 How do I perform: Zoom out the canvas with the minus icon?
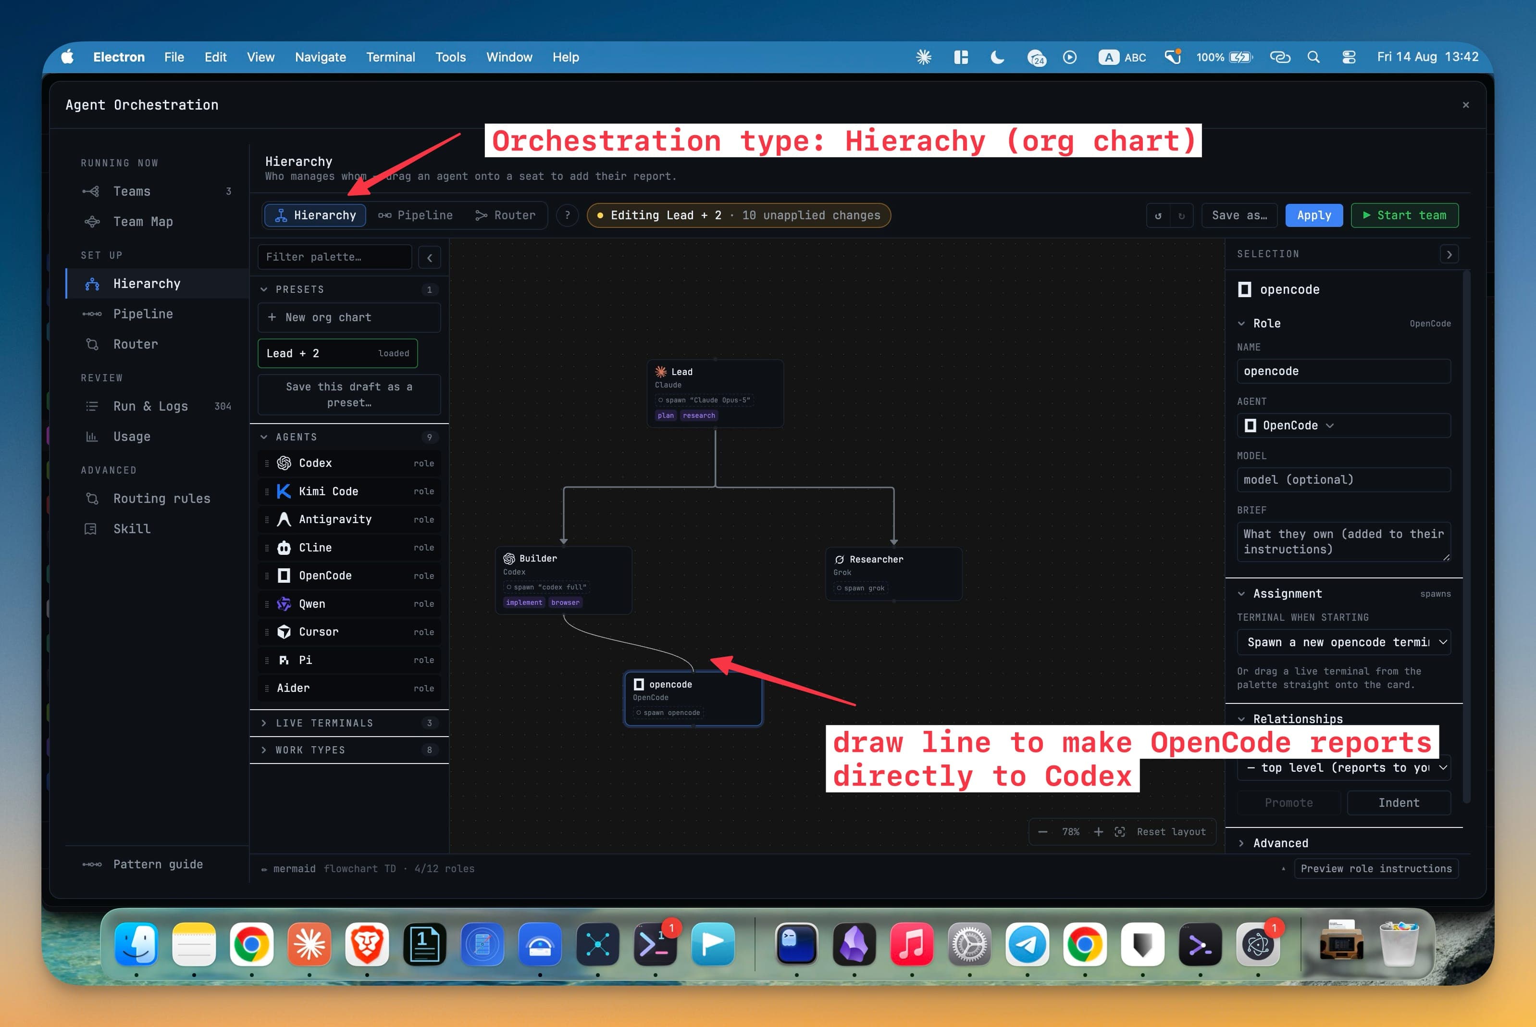(x=1043, y=832)
